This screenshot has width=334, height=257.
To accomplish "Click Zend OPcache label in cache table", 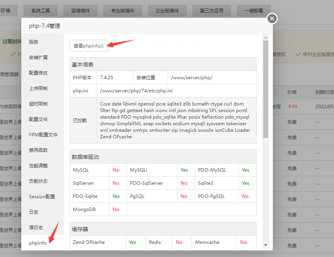I will point(89,242).
